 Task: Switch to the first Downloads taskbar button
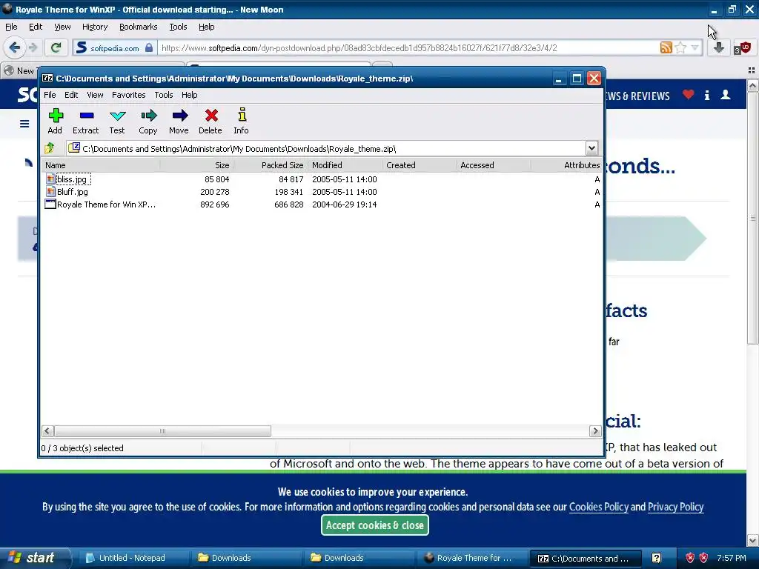click(246, 558)
